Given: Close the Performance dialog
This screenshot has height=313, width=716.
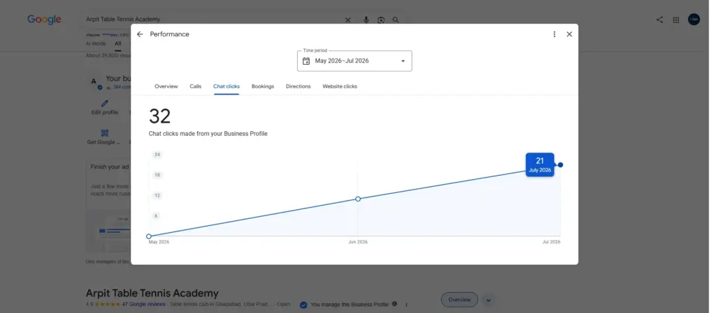Looking at the screenshot, I should [569, 34].
